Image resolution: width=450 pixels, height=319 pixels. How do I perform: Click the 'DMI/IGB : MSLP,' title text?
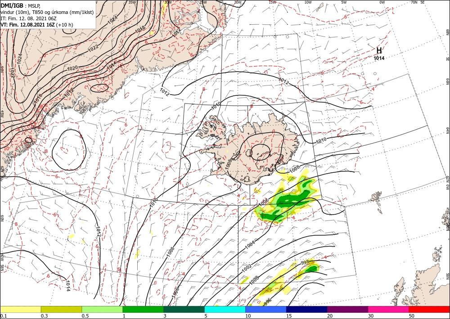point(20,6)
